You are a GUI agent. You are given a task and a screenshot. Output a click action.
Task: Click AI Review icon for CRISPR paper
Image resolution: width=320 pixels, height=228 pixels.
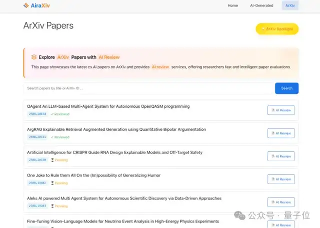[x=273, y=156]
